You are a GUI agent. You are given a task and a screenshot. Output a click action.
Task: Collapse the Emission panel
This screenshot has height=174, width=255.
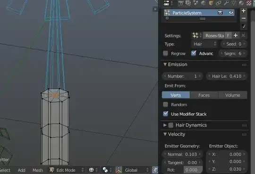click(165, 64)
